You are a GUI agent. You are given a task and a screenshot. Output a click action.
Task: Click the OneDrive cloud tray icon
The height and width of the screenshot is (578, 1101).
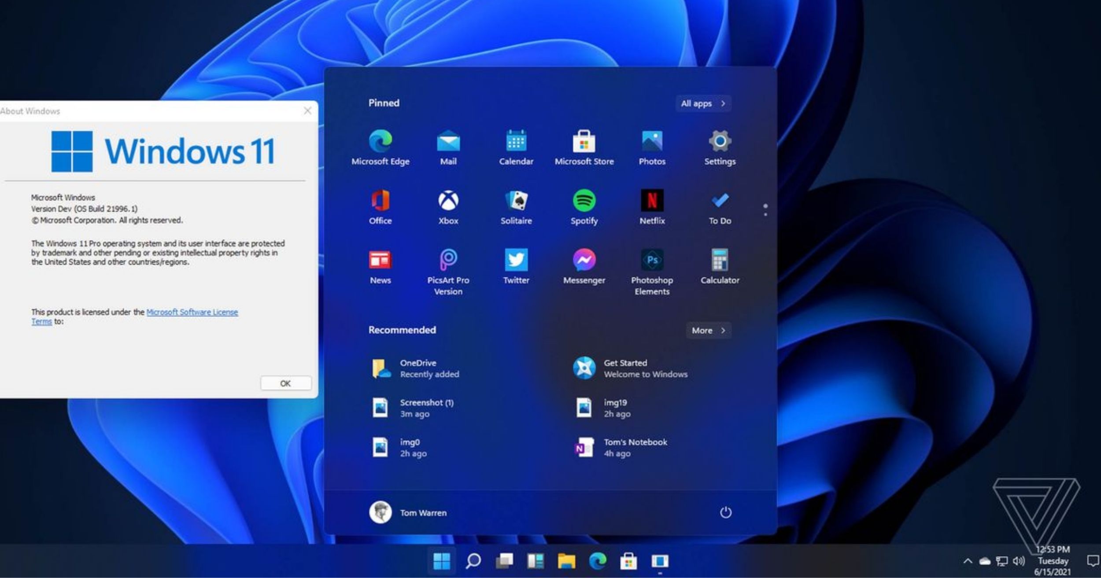pos(985,561)
